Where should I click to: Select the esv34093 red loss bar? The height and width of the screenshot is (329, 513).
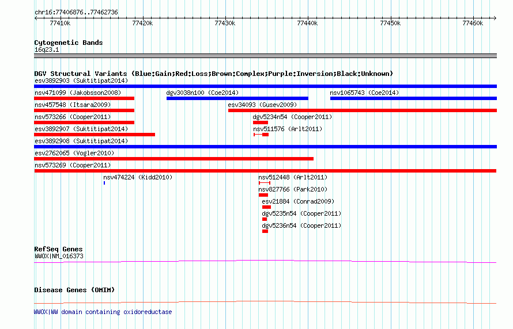pos(363,110)
